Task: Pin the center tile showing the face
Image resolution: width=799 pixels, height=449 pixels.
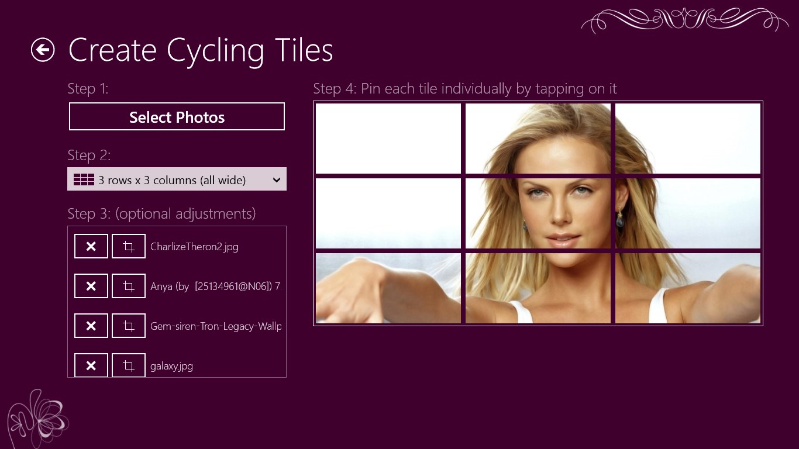Action: coord(538,213)
